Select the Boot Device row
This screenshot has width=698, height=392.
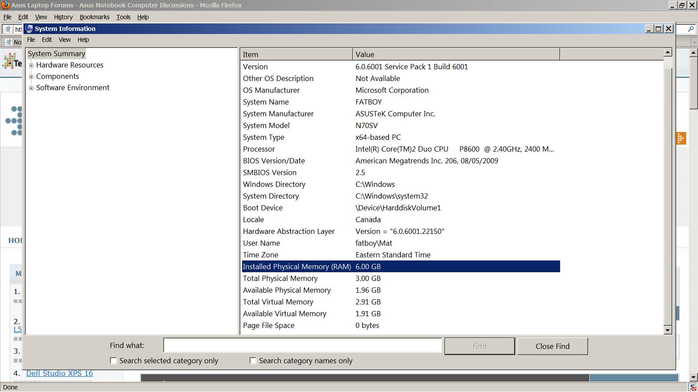tap(401, 208)
